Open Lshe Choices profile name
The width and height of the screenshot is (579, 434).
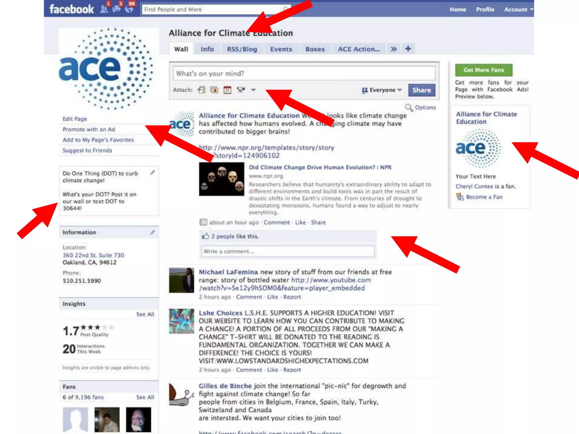tap(221, 313)
